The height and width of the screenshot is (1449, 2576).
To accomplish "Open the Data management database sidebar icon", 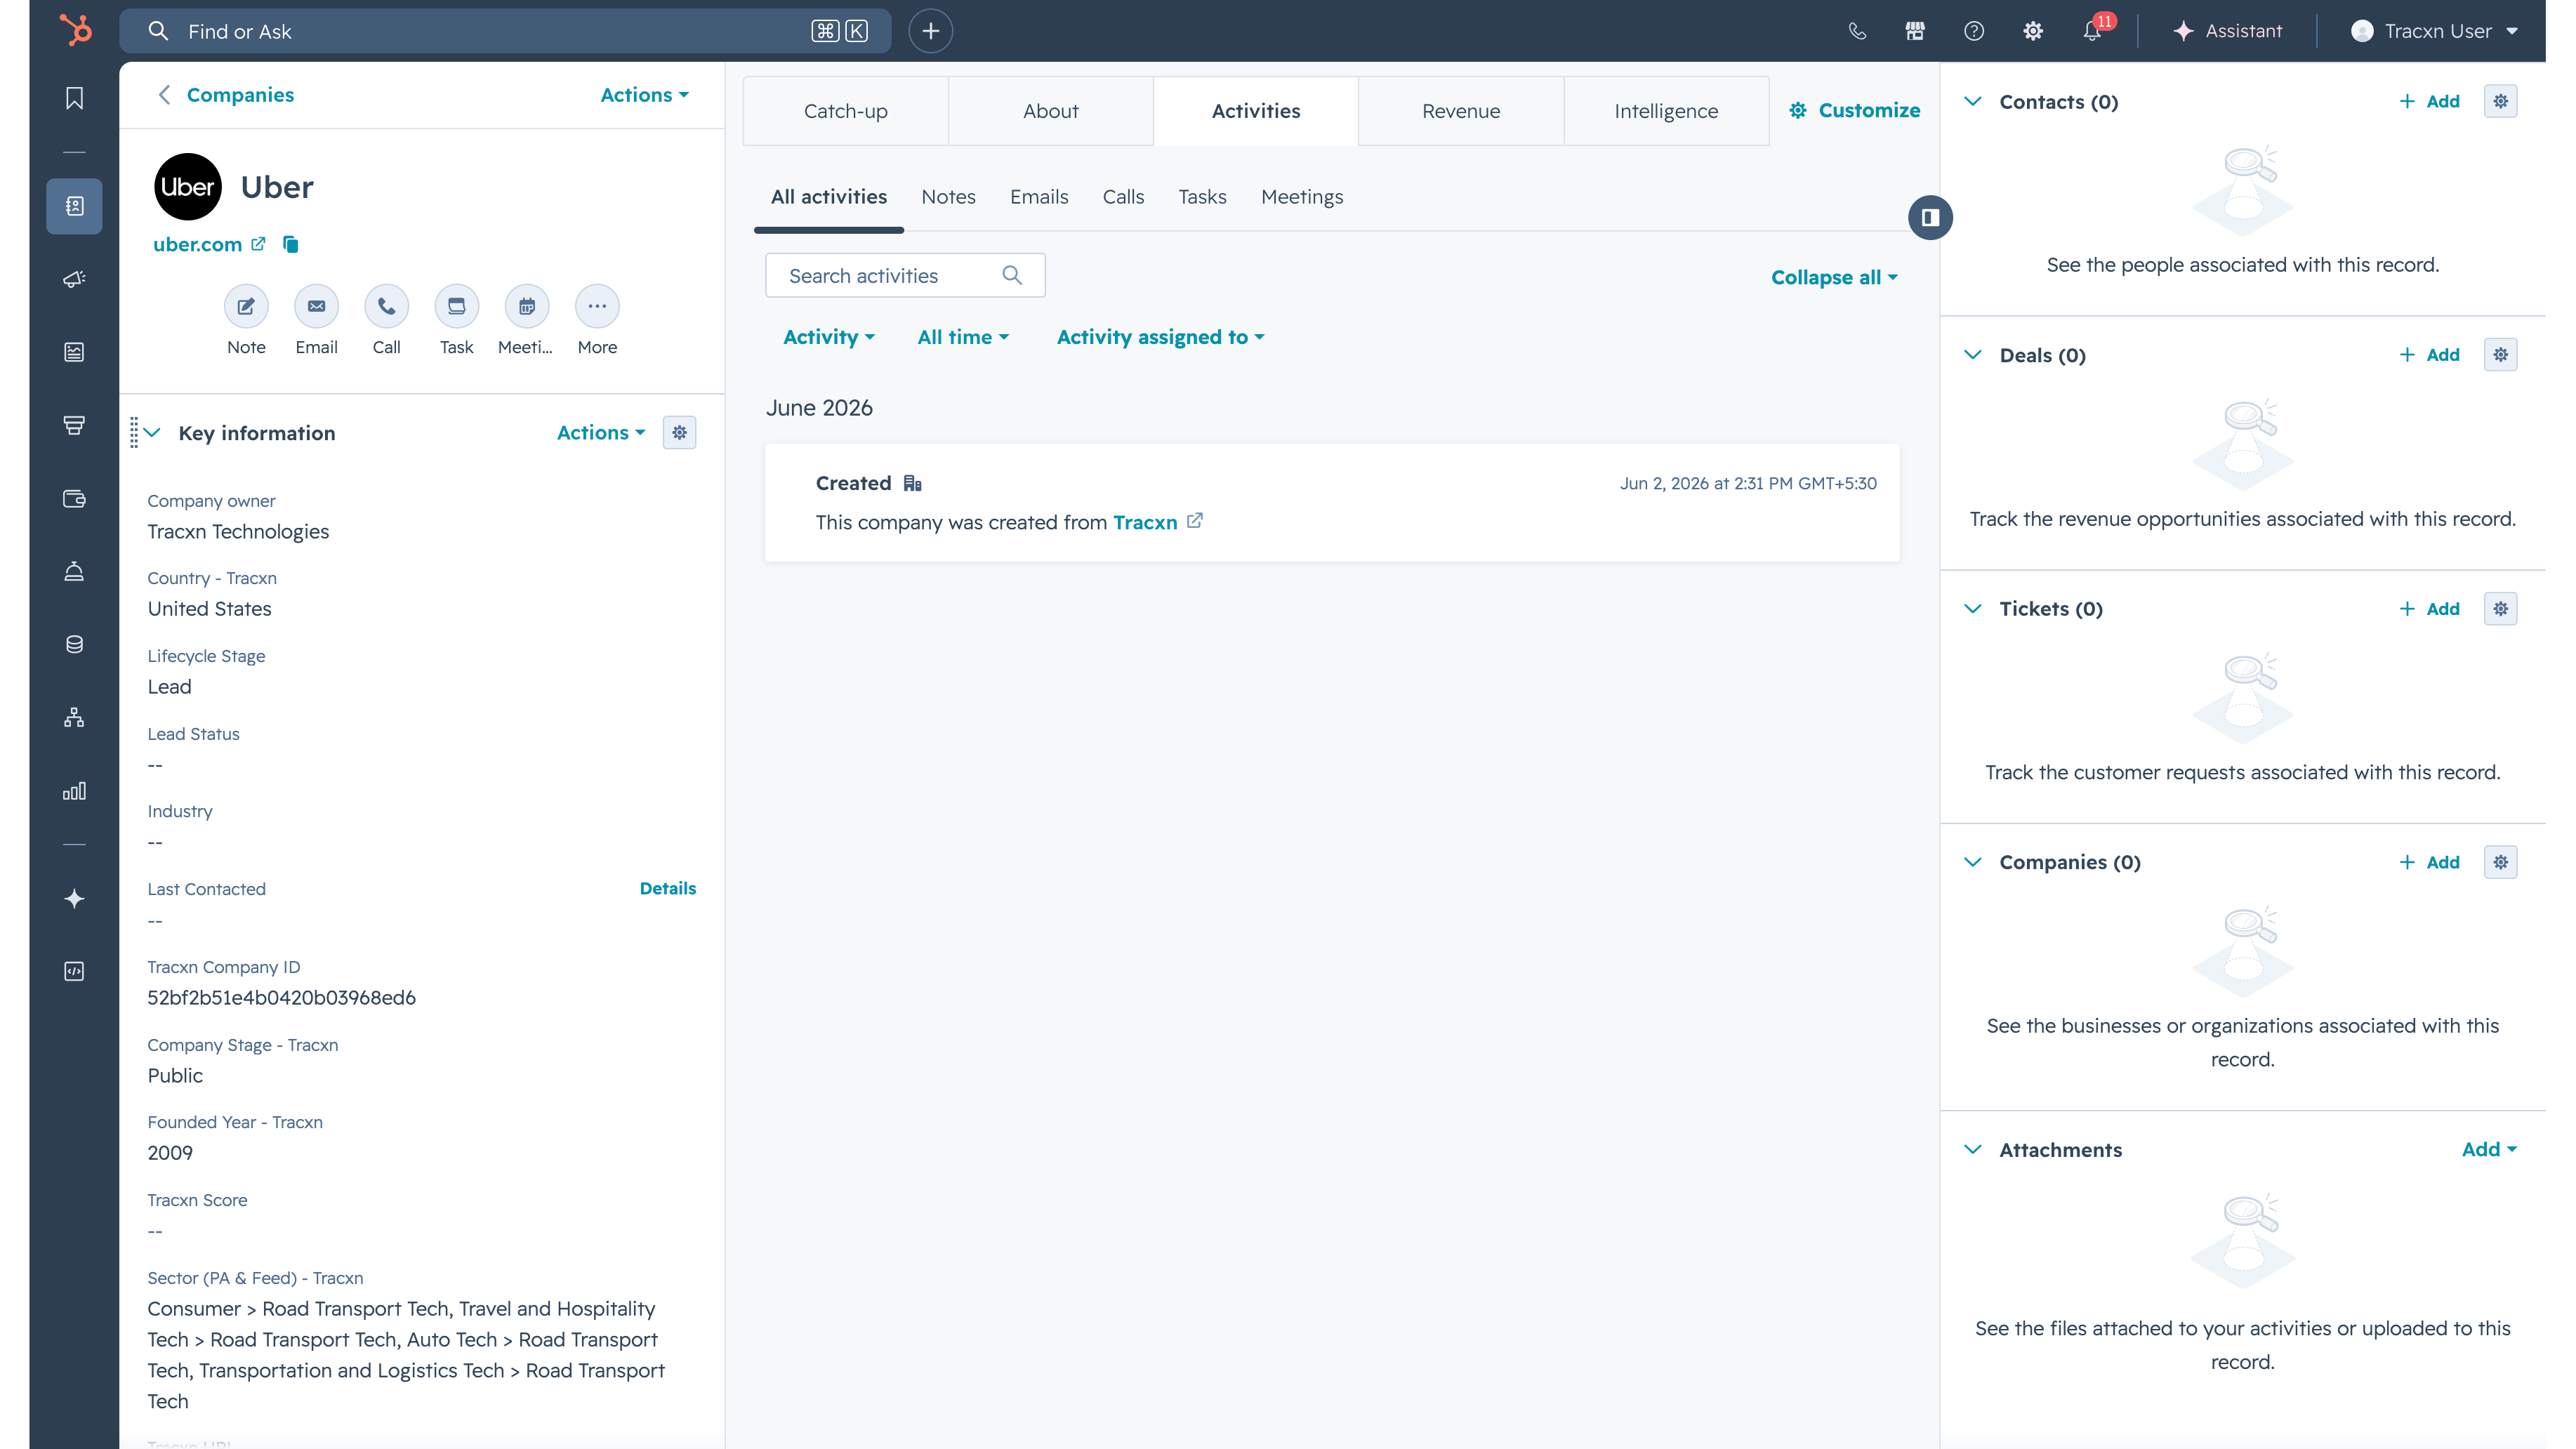I will coord(74,644).
